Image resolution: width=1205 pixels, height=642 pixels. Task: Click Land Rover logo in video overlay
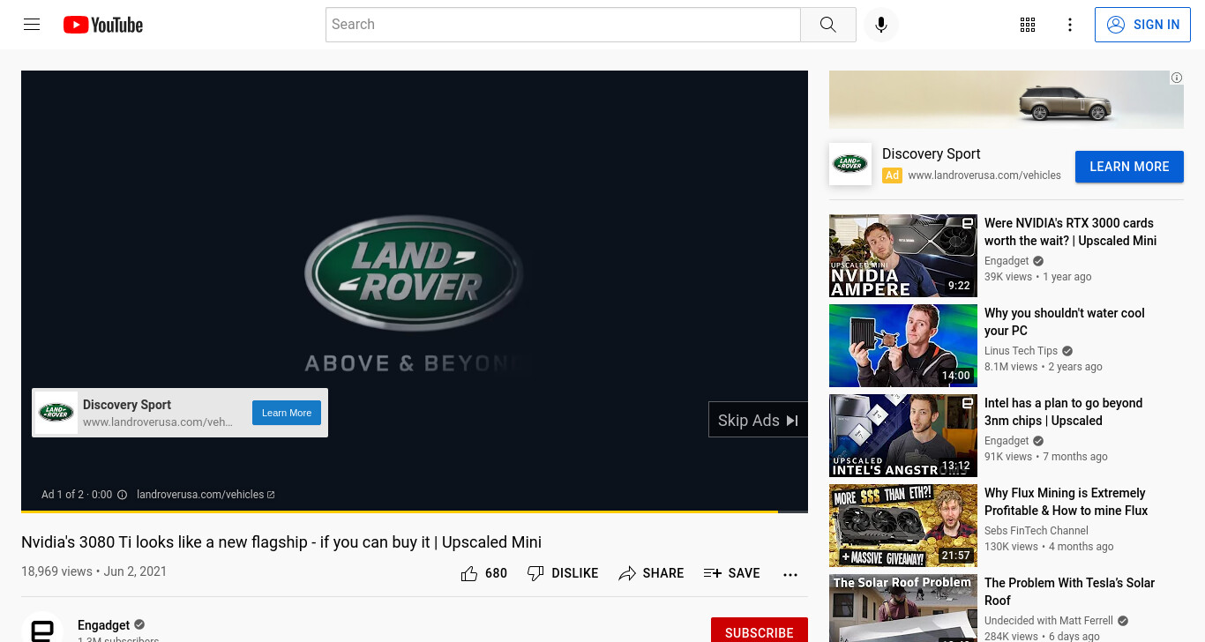(x=56, y=413)
